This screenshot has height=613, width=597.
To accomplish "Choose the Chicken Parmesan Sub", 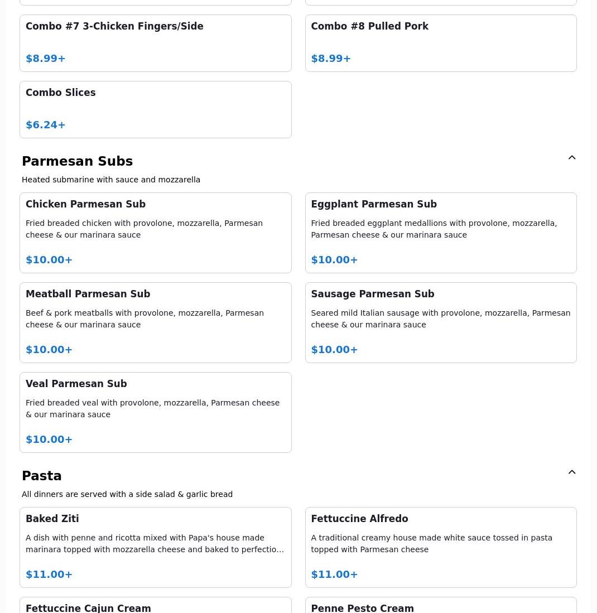I will click(155, 233).
